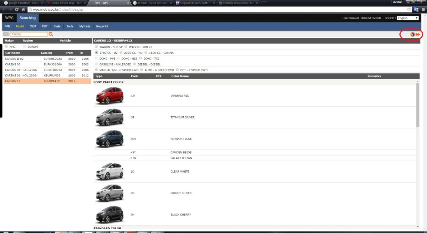
Task: Click the LOGOUT link
Action: [x=390, y=18]
